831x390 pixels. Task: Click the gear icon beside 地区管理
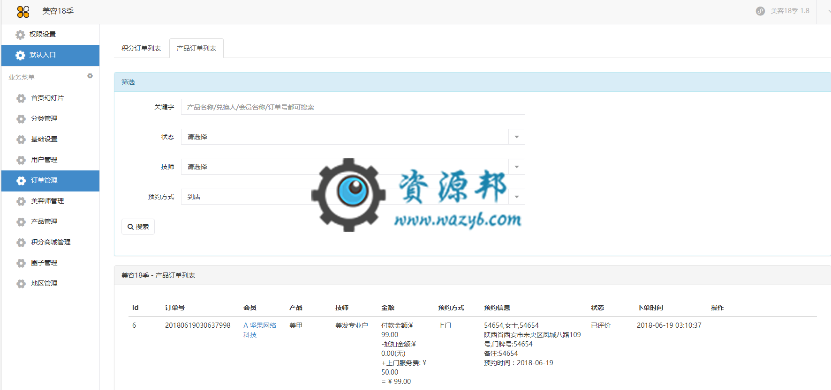coord(21,284)
